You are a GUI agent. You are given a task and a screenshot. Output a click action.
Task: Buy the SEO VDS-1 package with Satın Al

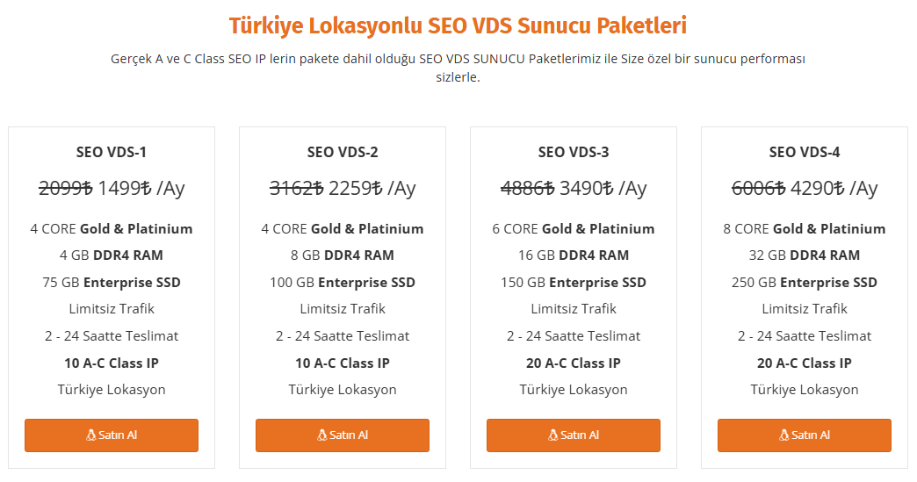(x=112, y=435)
